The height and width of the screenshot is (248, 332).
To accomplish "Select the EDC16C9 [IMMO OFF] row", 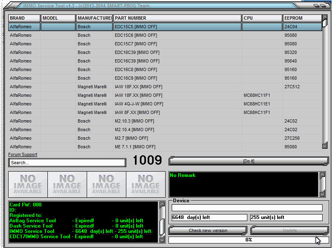I will pyautogui.click(x=165, y=78).
